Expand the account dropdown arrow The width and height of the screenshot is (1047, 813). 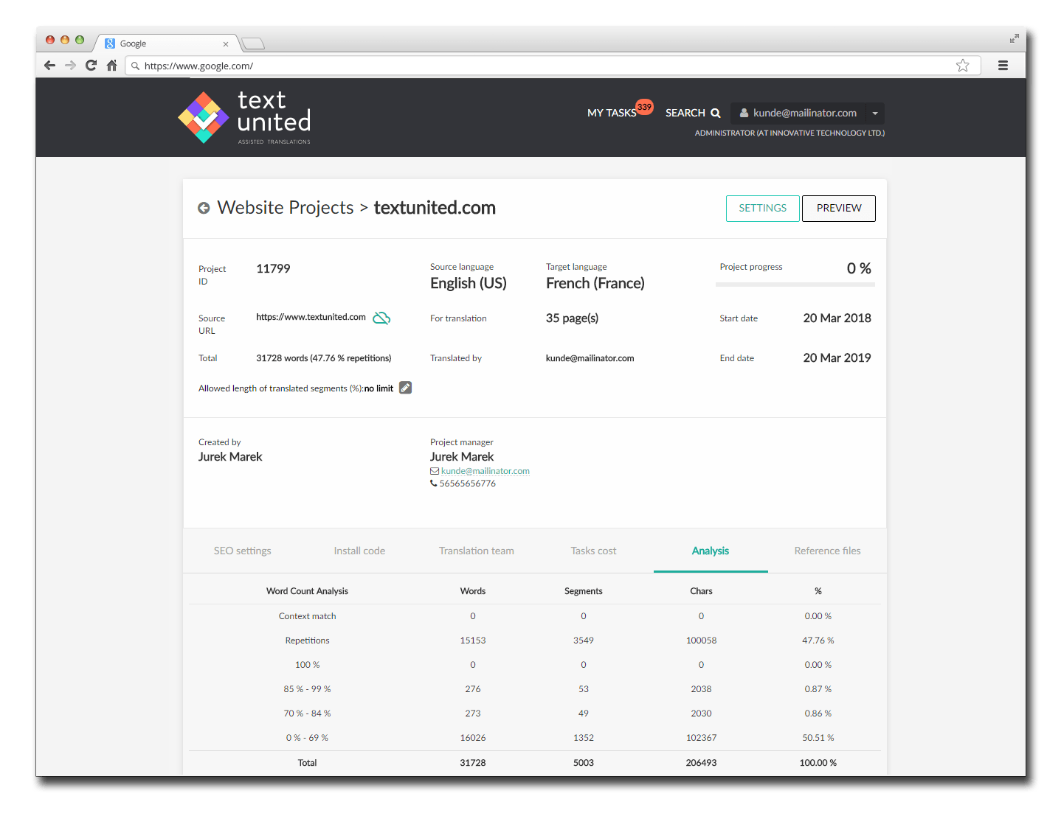click(x=875, y=114)
